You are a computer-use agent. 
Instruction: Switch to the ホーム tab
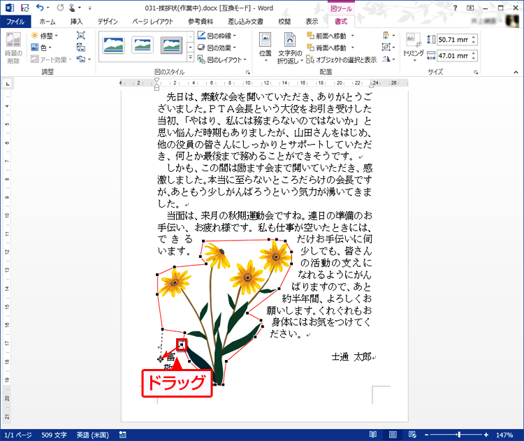tap(47, 22)
